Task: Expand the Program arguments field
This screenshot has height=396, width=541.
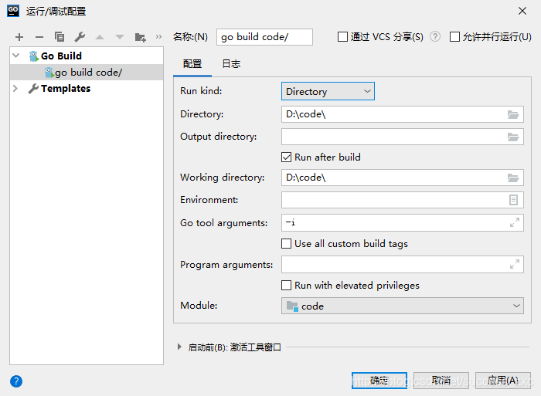Action: [515, 264]
